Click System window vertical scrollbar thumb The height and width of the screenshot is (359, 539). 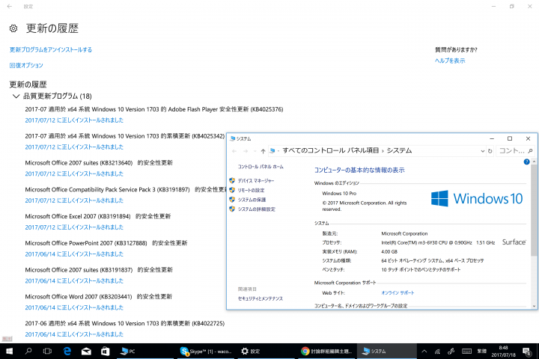point(534,210)
